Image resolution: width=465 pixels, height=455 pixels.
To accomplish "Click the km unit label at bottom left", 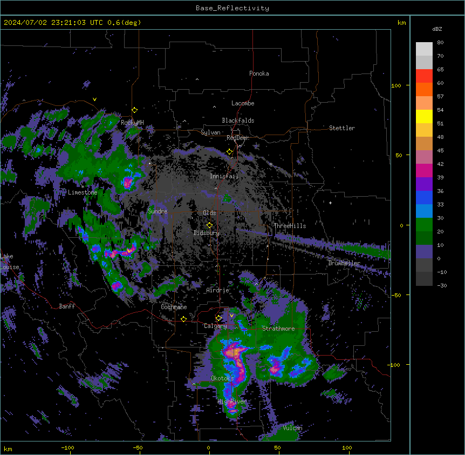I will [8, 449].
